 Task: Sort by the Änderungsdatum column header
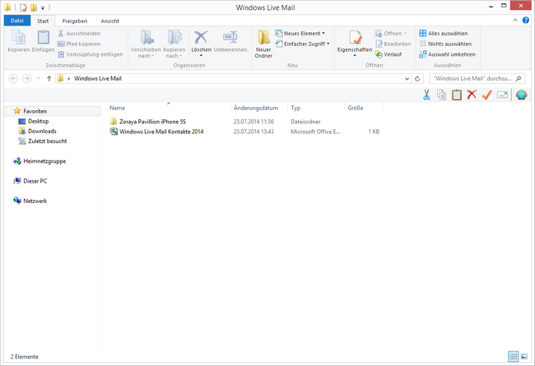click(x=259, y=108)
